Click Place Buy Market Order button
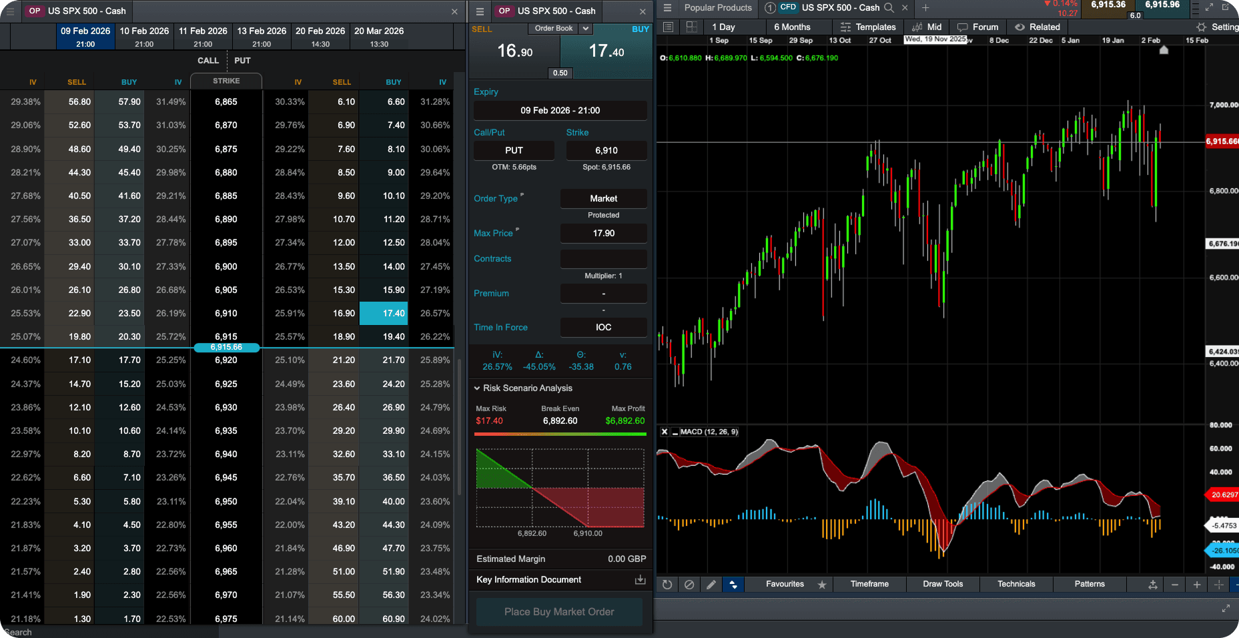This screenshot has height=638, width=1239. (559, 611)
